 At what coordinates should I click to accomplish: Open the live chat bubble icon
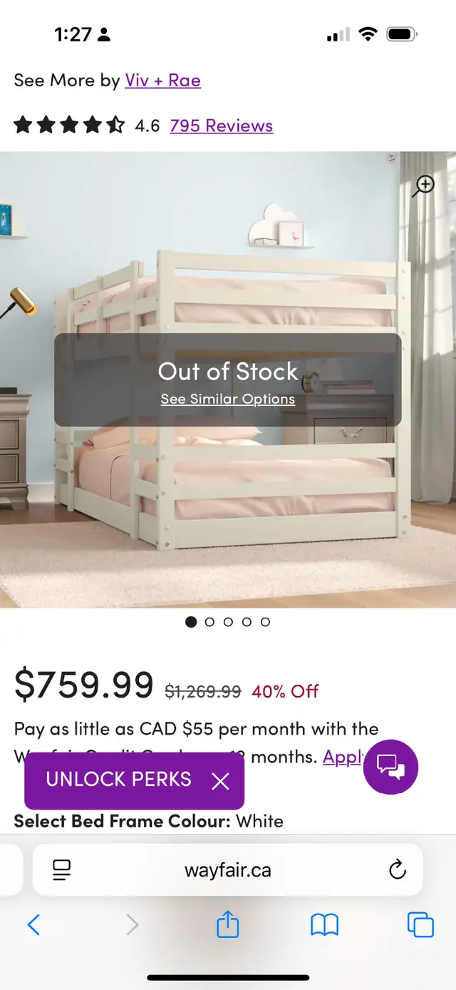[x=390, y=767]
